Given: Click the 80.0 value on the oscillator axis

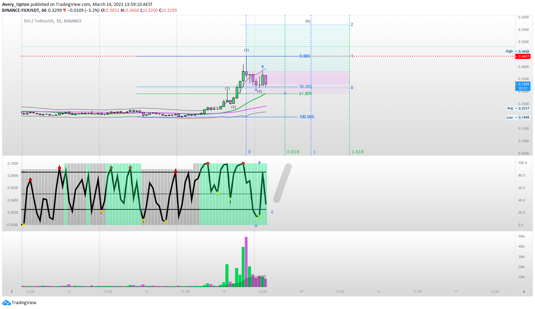Looking at the screenshot, I should pyautogui.click(x=522, y=175).
